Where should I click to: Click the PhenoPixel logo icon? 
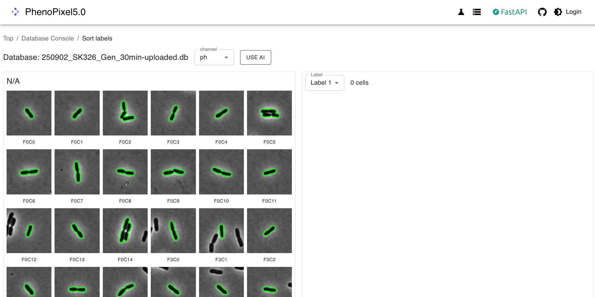(15, 12)
